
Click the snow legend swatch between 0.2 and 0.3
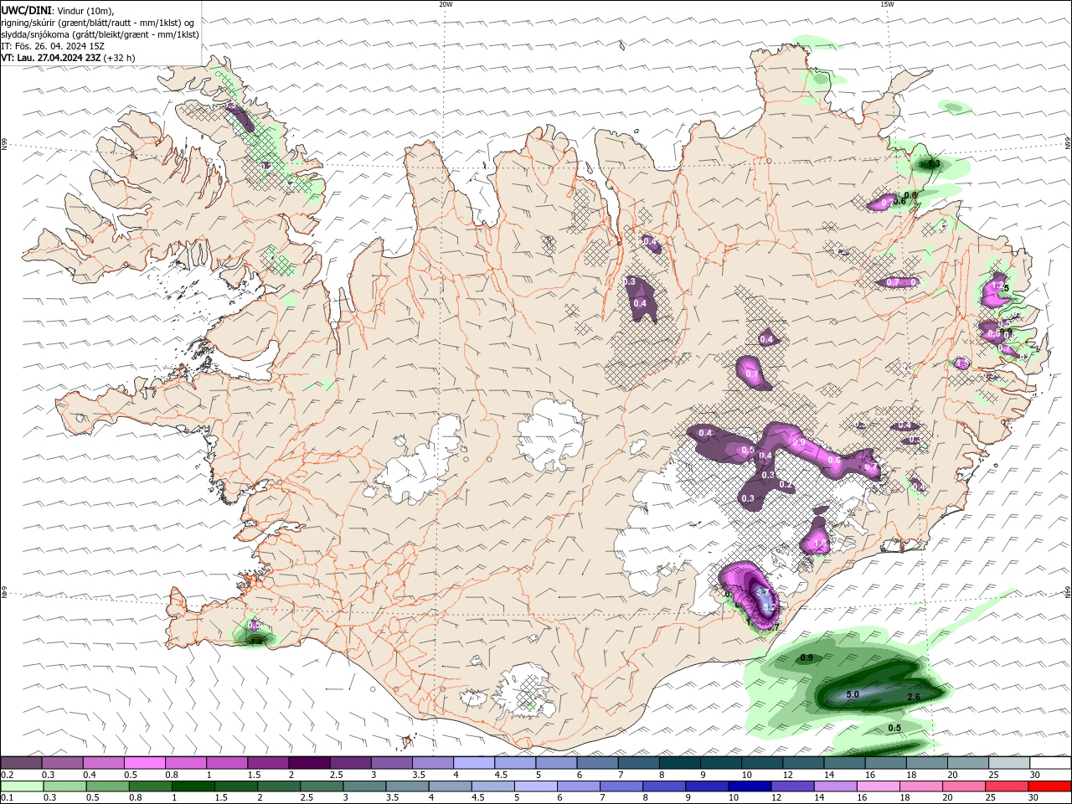coord(21,763)
